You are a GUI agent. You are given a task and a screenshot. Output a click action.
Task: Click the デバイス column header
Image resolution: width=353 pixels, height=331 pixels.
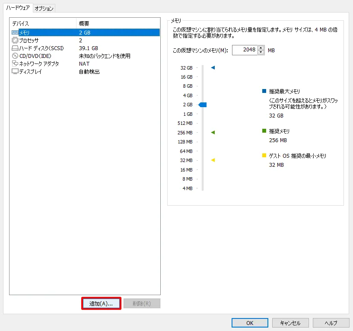(x=43, y=23)
